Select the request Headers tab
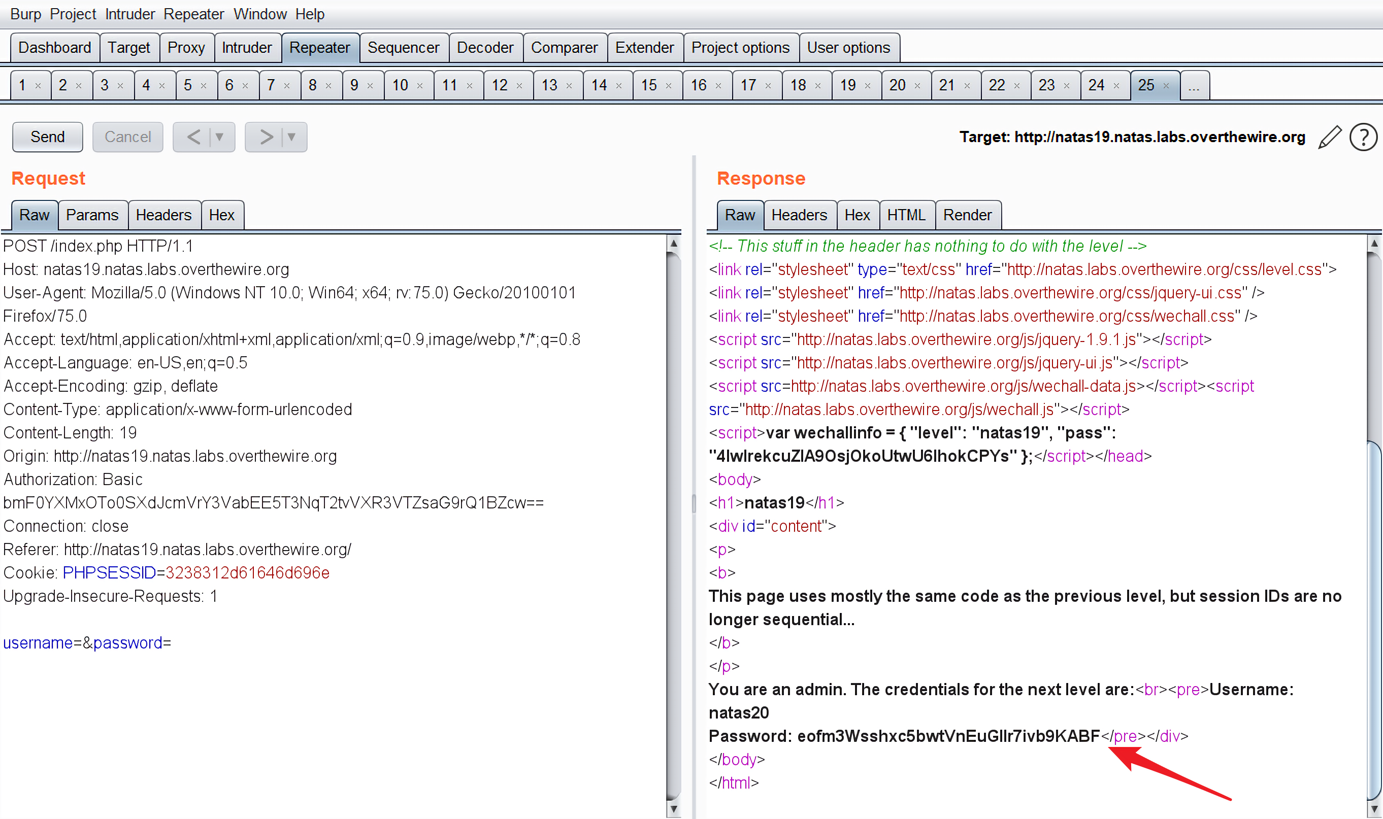 click(164, 215)
